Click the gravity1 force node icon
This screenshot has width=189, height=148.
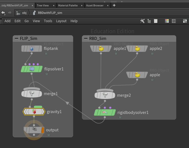pos(34,111)
